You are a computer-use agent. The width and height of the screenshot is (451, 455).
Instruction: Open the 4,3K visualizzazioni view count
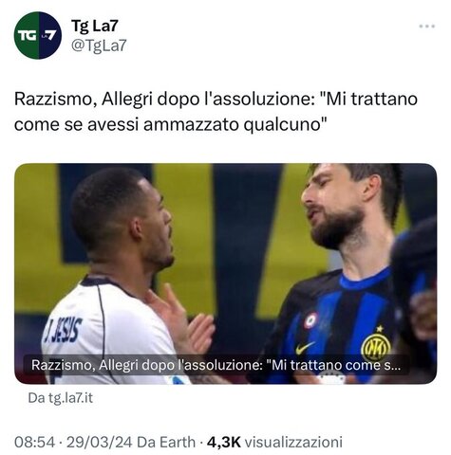pyautogui.click(x=274, y=442)
